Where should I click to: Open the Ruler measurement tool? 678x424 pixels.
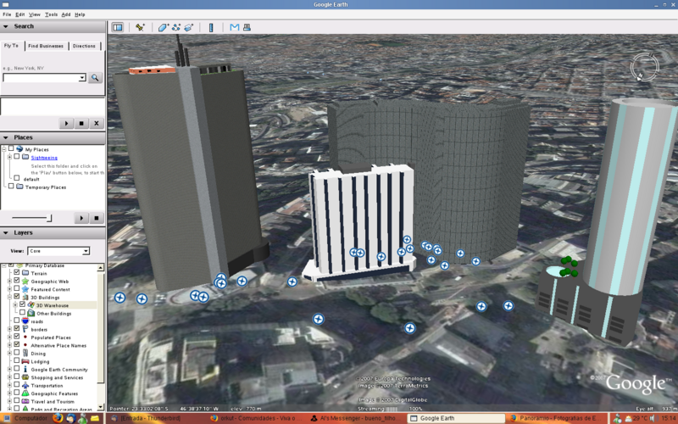tap(211, 27)
